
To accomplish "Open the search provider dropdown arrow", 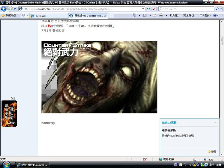I will (221, 9).
